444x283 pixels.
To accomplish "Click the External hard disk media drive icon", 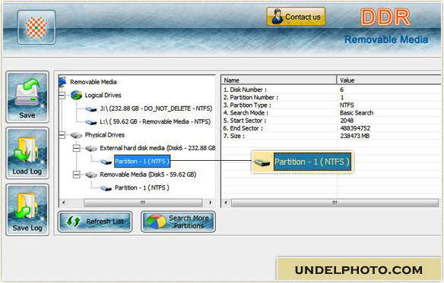I will (x=91, y=149).
